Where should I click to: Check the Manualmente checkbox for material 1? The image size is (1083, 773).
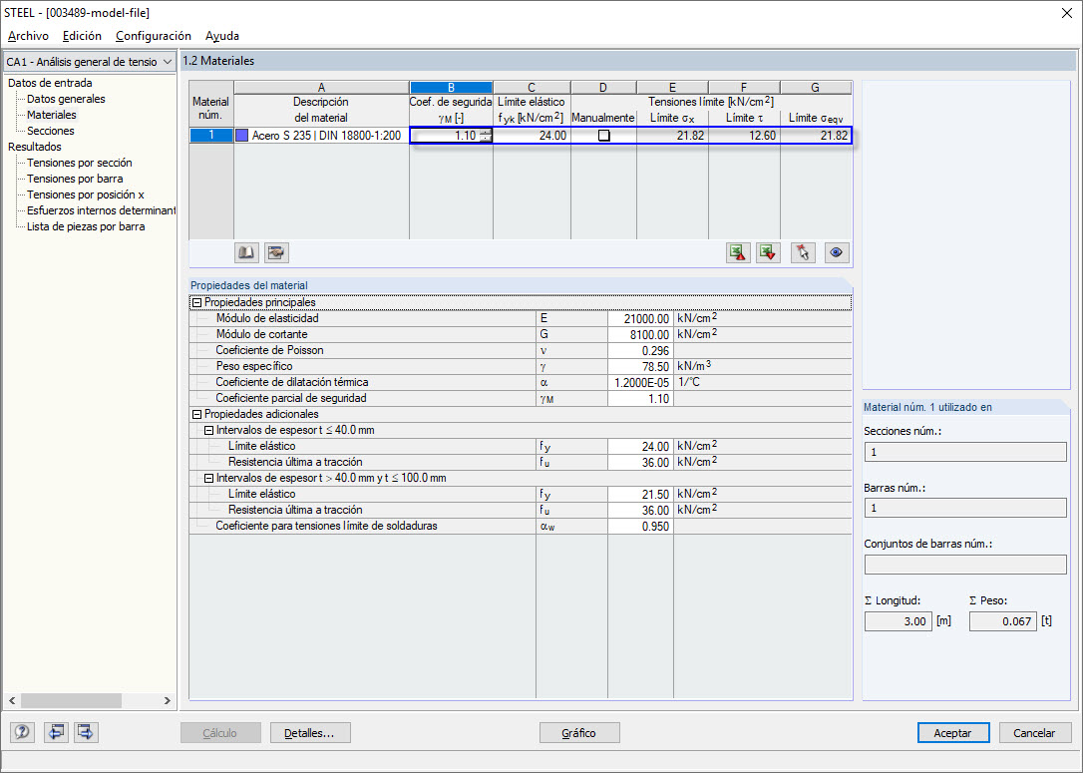point(603,136)
